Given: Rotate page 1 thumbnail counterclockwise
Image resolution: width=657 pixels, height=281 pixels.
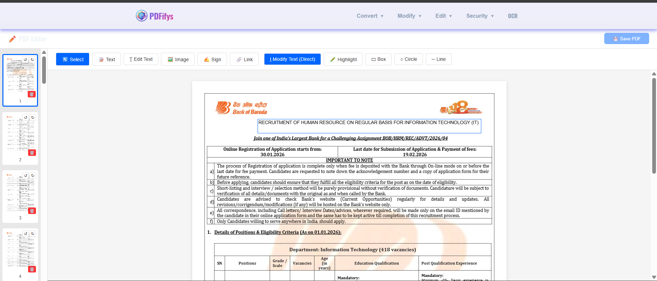Looking at the screenshot, I should 25,59.
